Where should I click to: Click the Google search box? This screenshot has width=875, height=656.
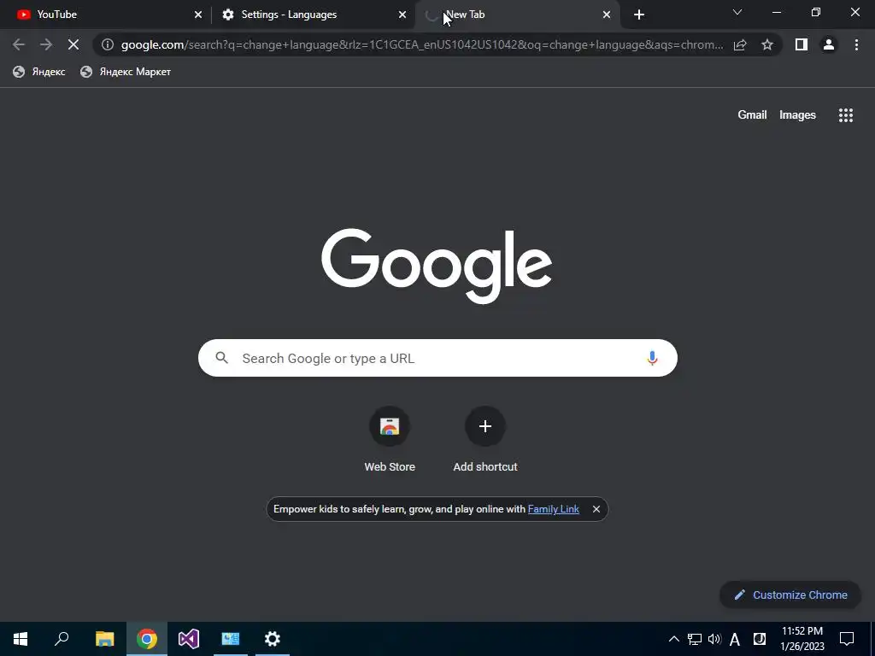(x=437, y=358)
